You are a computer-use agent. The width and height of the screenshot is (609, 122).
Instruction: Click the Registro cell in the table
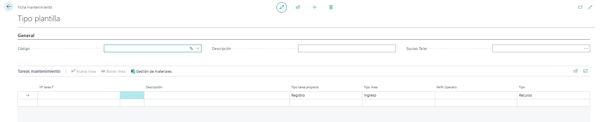pyautogui.click(x=326, y=95)
